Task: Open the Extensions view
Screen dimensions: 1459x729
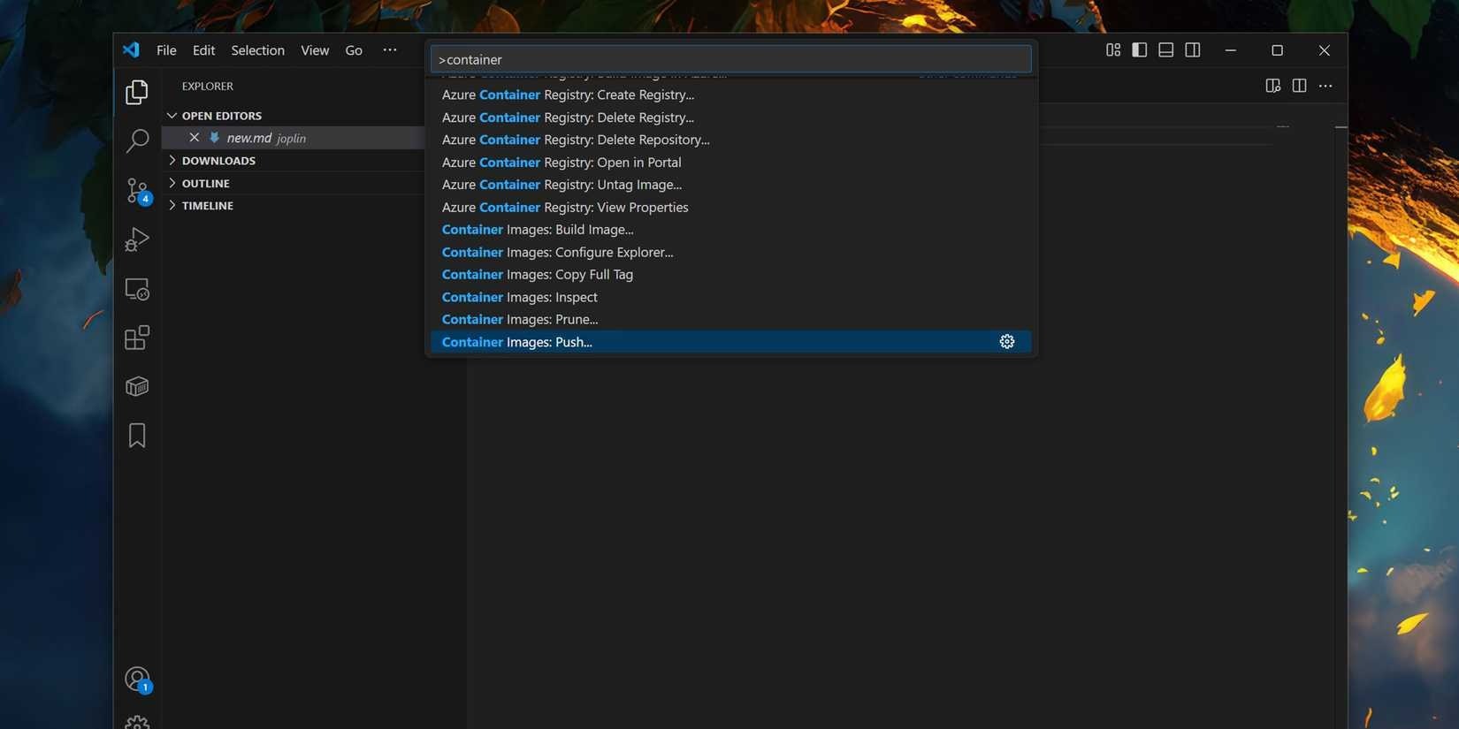Action: coord(137,338)
